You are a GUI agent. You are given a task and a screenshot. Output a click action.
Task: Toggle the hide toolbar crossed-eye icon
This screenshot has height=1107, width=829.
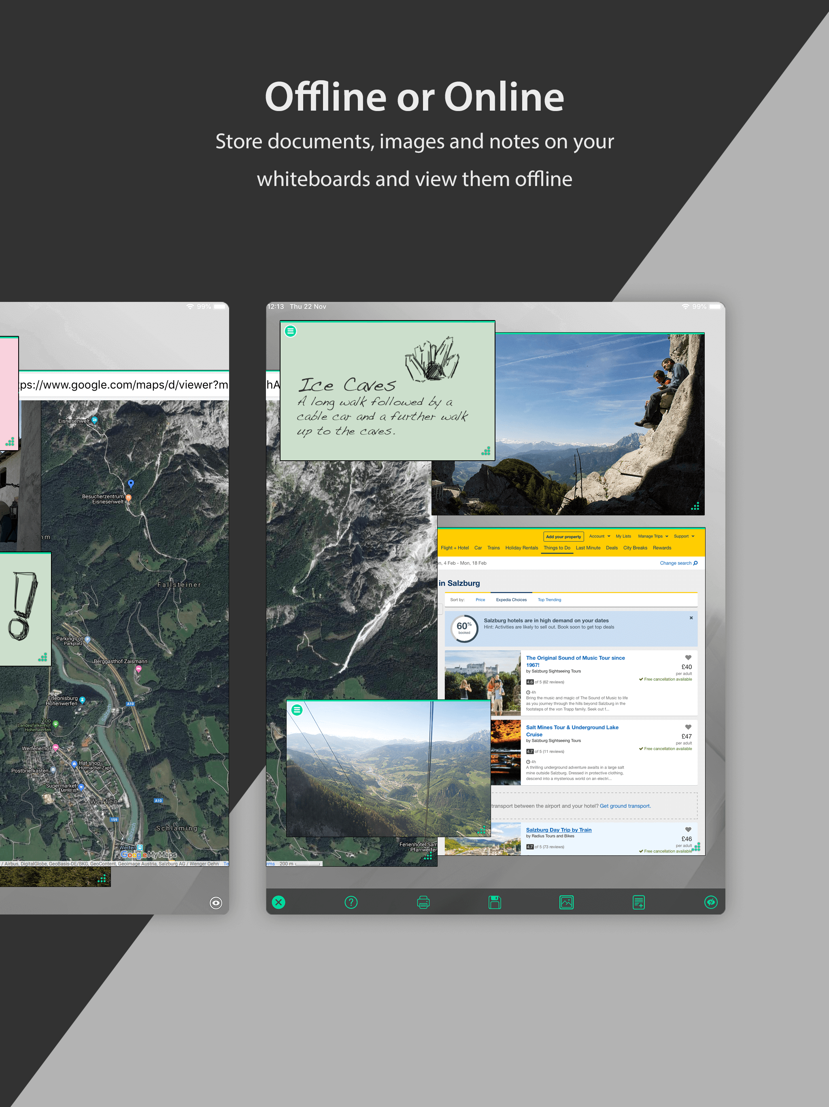point(710,902)
